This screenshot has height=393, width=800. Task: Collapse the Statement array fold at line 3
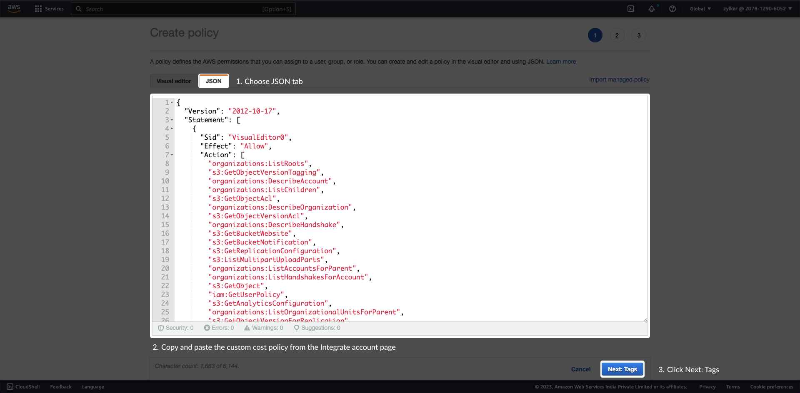pyautogui.click(x=171, y=120)
